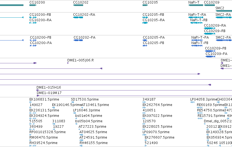Screen dimensions: 232x147
Task: Click EST 515505
Action: pos(32,124)
